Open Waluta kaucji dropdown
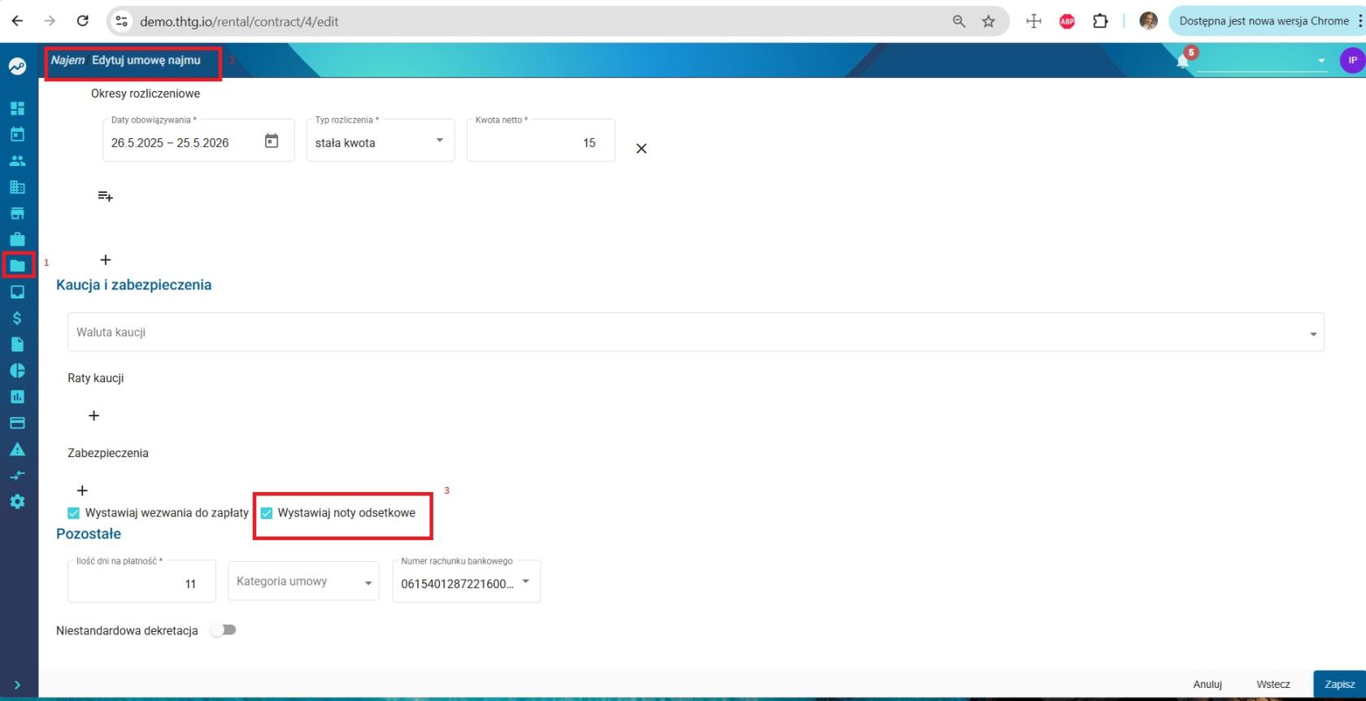Image resolution: width=1366 pixels, height=701 pixels. (696, 333)
